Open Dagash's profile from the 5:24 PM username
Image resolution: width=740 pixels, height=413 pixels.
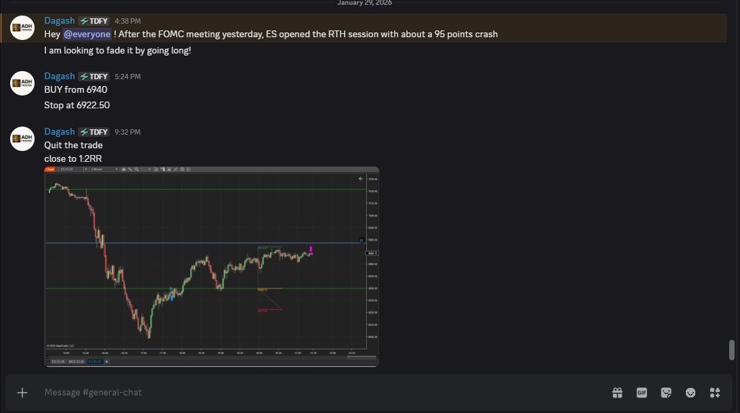[60, 76]
